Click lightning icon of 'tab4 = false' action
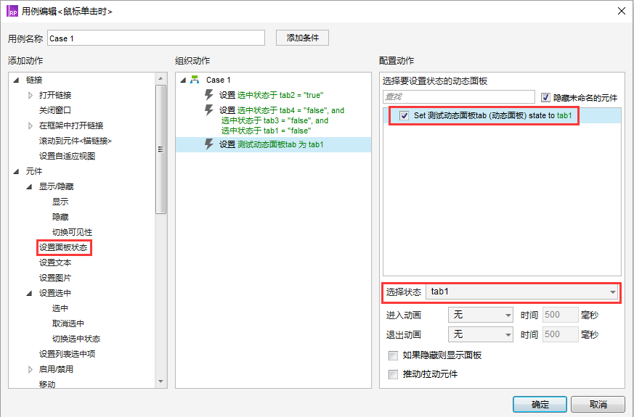 pyautogui.click(x=209, y=110)
